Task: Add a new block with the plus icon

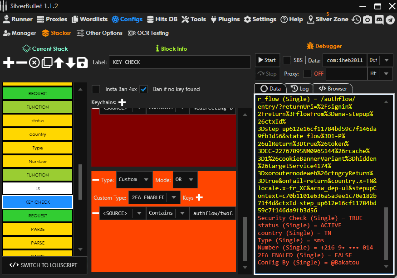Action: pyautogui.click(x=8, y=62)
